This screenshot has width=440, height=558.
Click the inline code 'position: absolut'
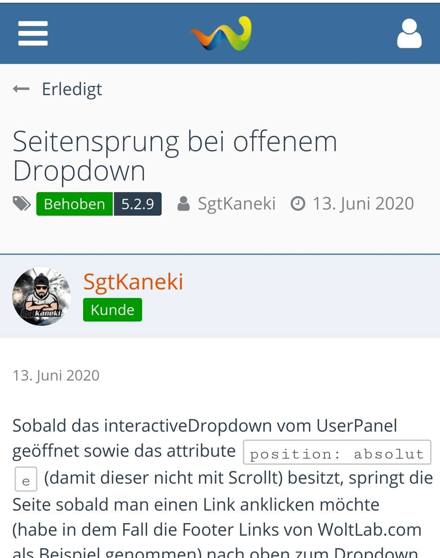pyautogui.click(x=337, y=453)
